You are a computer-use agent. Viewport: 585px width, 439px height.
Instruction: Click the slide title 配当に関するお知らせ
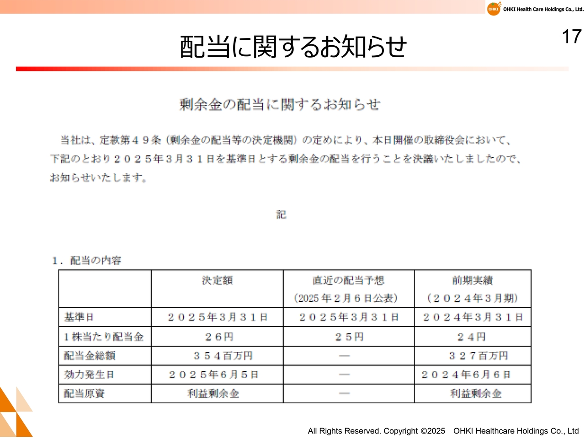(x=293, y=47)
